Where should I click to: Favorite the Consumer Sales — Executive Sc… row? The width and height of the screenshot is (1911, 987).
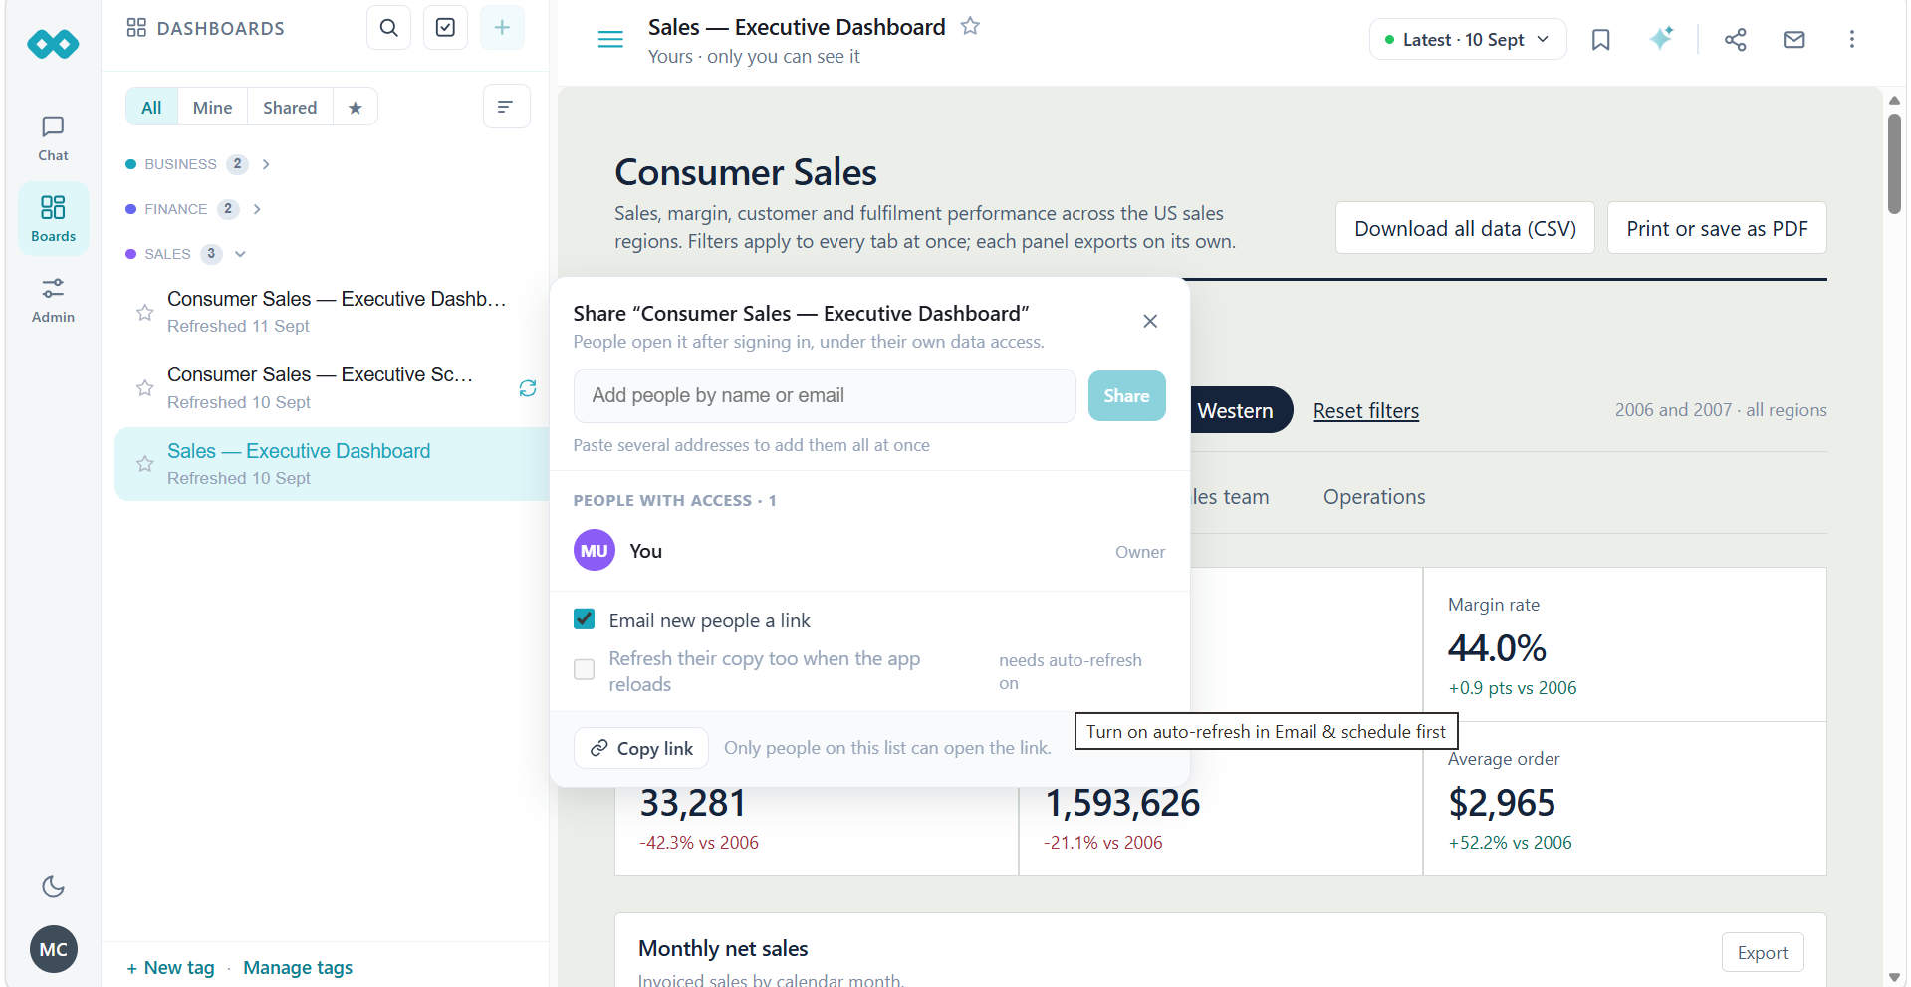[145, 388]
